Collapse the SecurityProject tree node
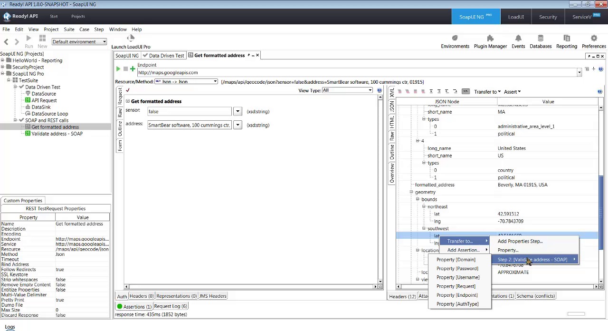The height and width of the screenshot is (331, 608). tap(2, 67)
